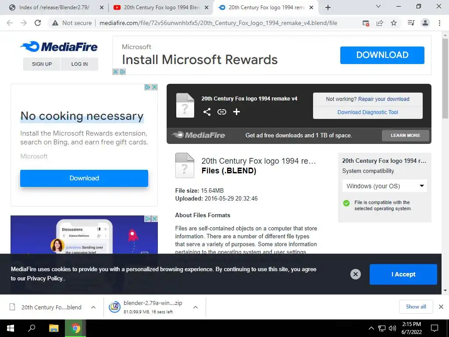Image resolution: width=449 pixels, height=337 pixels.
Task: Click the share page icon in address bar
Action: (380, 23)
